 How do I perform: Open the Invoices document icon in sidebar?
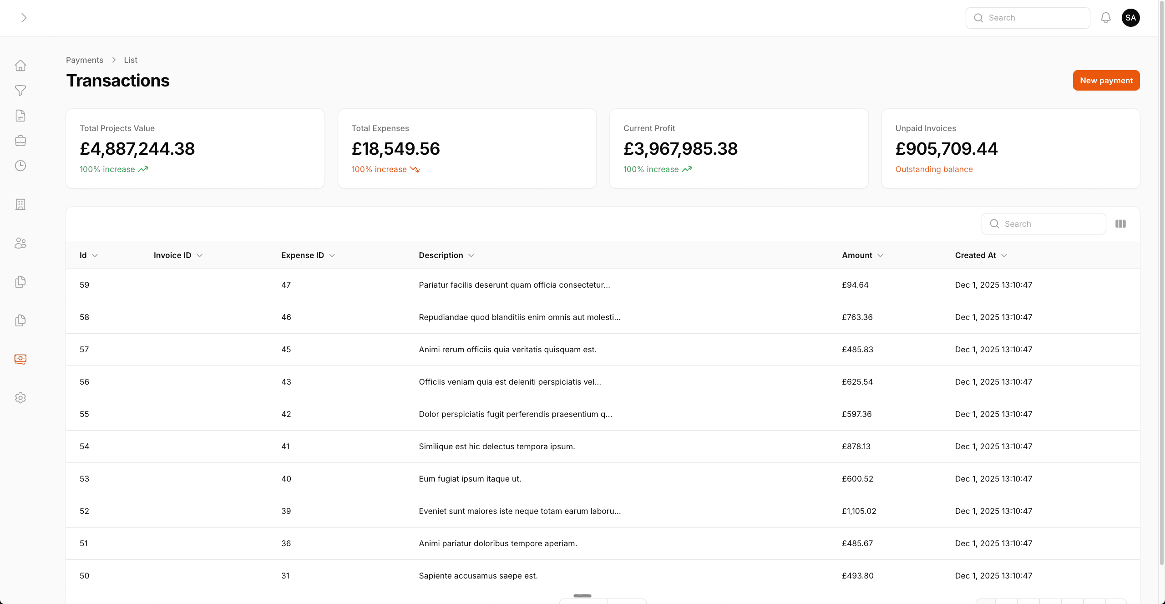[20, 115]
